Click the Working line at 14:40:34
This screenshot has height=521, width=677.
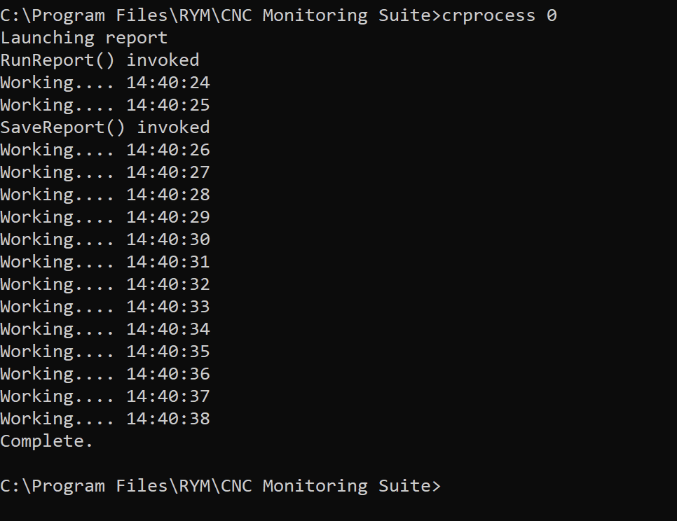tap(105, 330)
